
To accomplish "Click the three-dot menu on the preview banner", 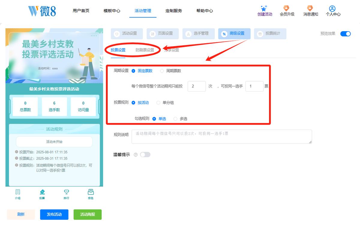I will click(94, 36).
